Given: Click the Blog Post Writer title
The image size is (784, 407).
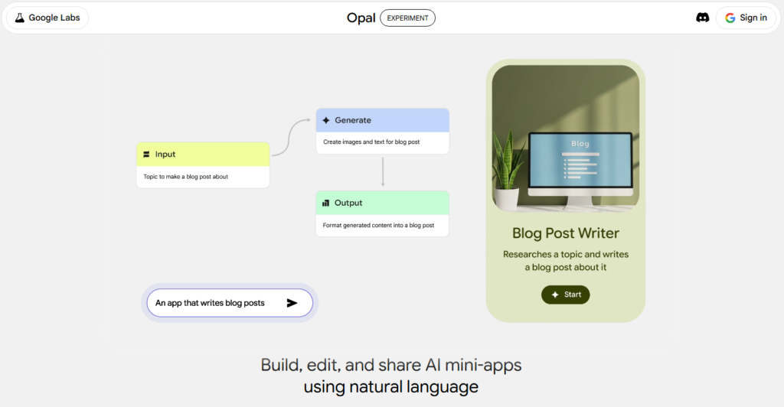Looking at the screenshot, I should coord(565,233).
